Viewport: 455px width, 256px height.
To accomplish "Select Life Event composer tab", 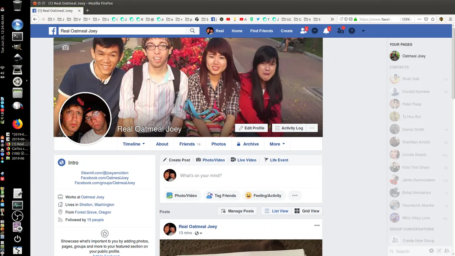I will [x=276, y=160].
